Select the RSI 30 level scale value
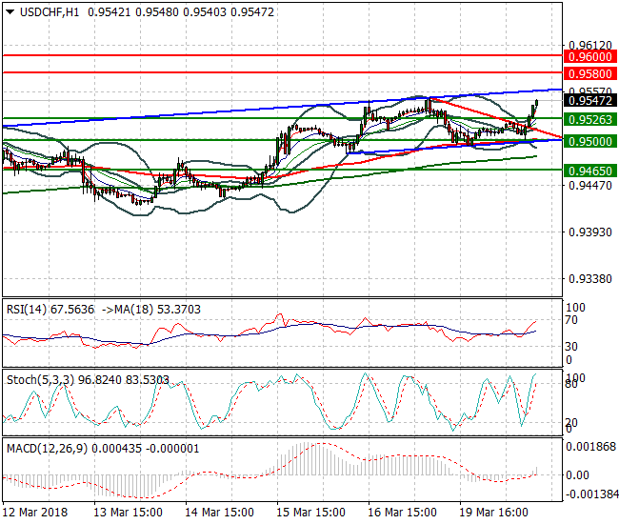This screenshot has height=524, width=619. pos(571,347)
